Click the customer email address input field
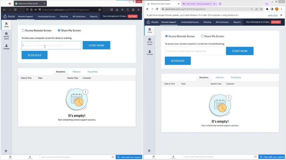Screen dimensions: 286x160 [x=51, y=45]
